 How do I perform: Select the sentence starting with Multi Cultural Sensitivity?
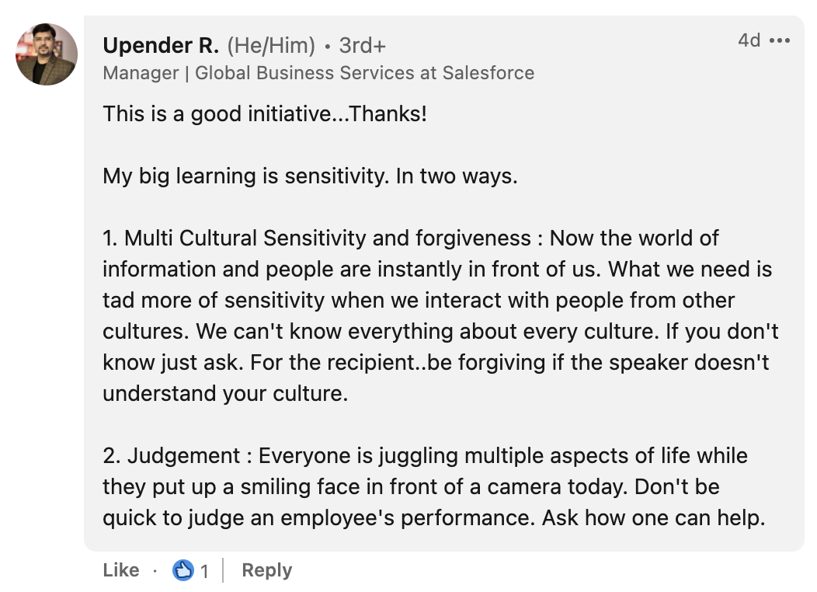[x=311, y=239]
